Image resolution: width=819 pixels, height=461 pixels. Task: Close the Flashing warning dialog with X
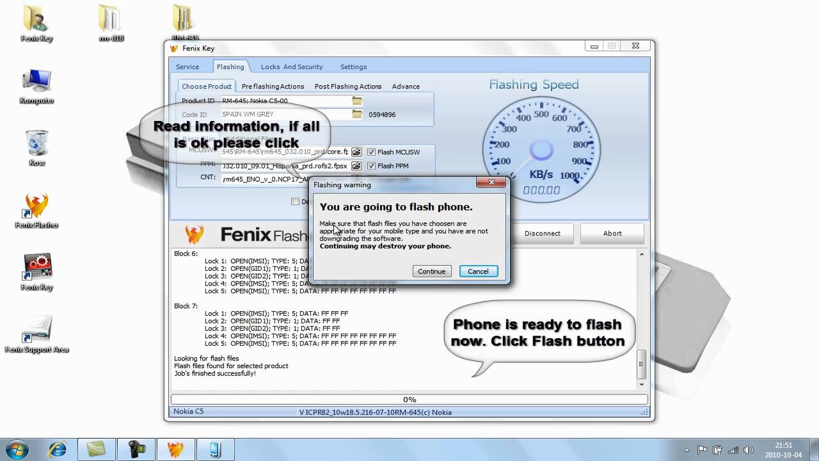pos(491,182)
